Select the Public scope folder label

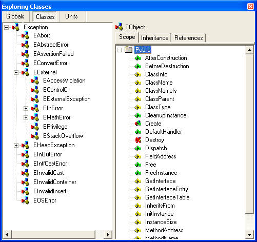coord(143,50)
